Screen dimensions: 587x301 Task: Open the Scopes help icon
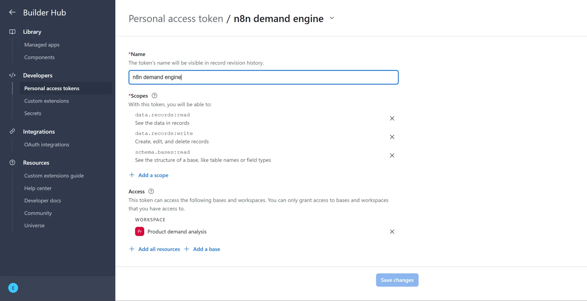154,96
